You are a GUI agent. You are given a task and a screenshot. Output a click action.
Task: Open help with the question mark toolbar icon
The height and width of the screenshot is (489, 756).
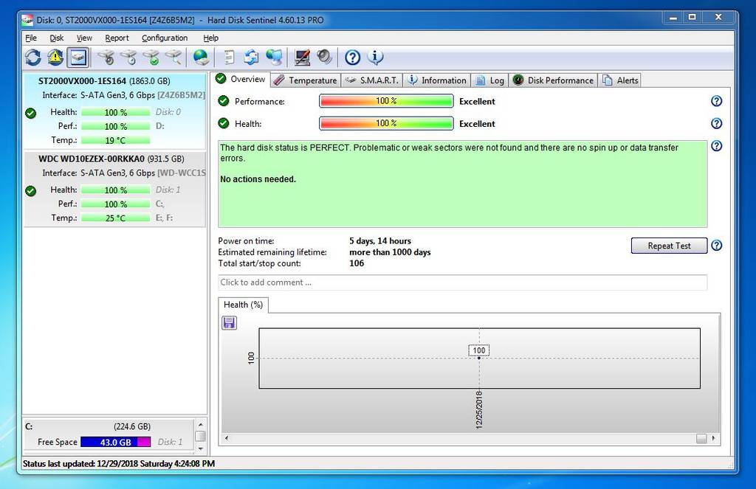click(353, 57)
